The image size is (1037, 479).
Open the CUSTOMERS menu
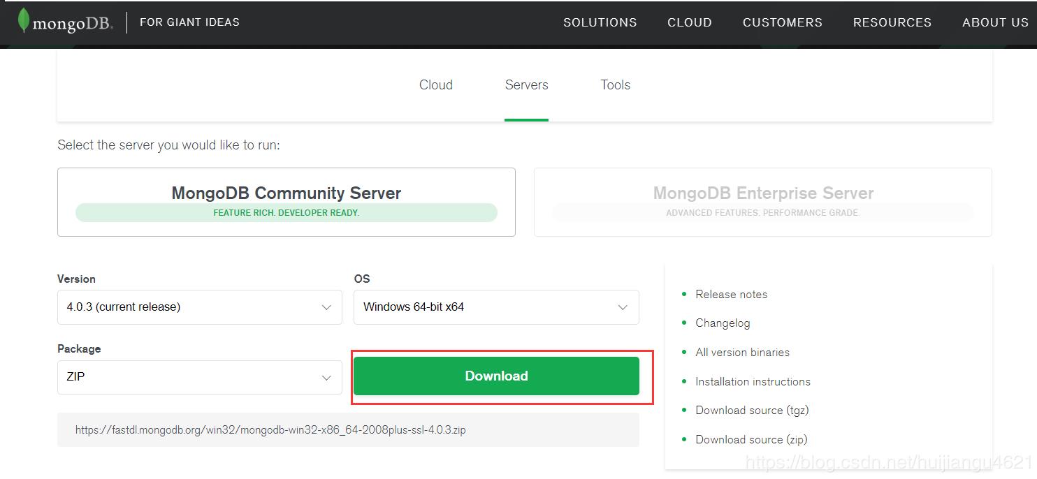point(782,22)
